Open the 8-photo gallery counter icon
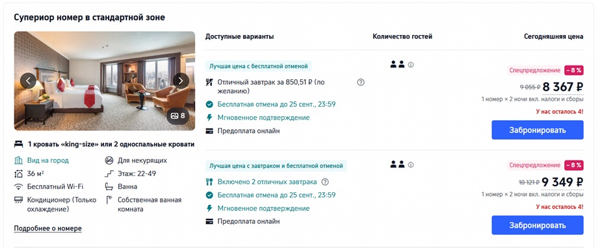Viewport: 598px width, 248px height. point(177,116)
